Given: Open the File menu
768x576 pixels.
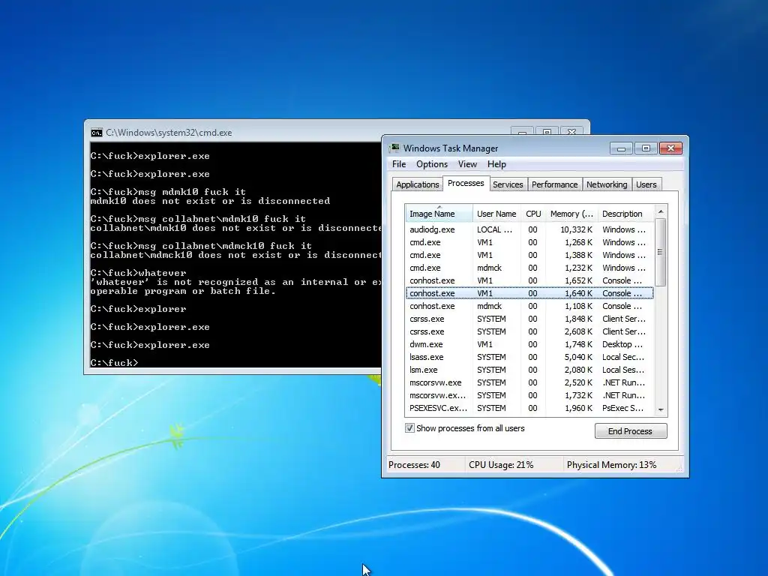Looking at the screenshot, I should tap(399, 164).
